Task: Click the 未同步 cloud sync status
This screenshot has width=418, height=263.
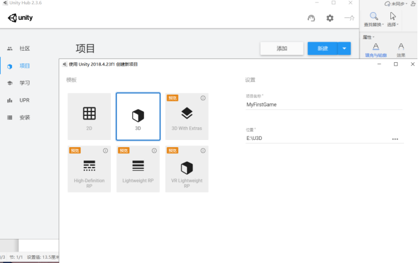Action: point(396,4)
